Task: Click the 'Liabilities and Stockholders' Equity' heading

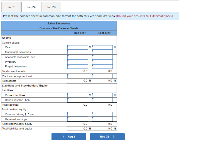Action: tap(25, 86)
